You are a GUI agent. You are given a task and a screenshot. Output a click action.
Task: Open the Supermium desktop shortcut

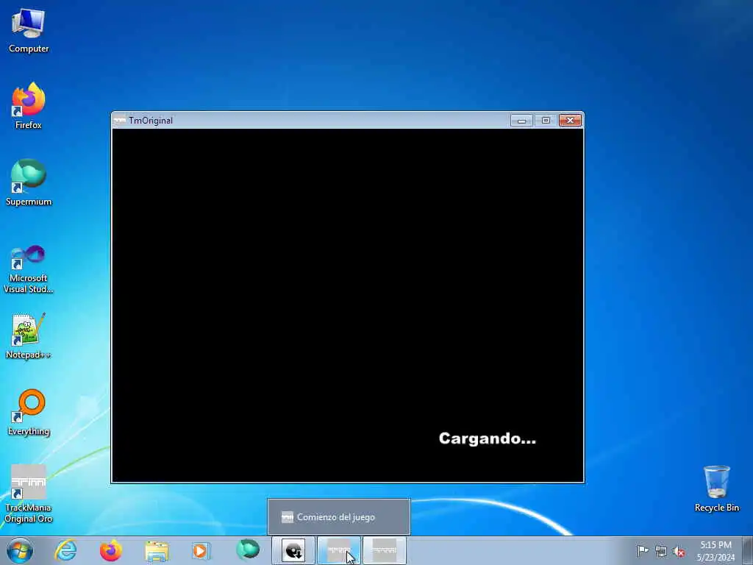[29, 182]
